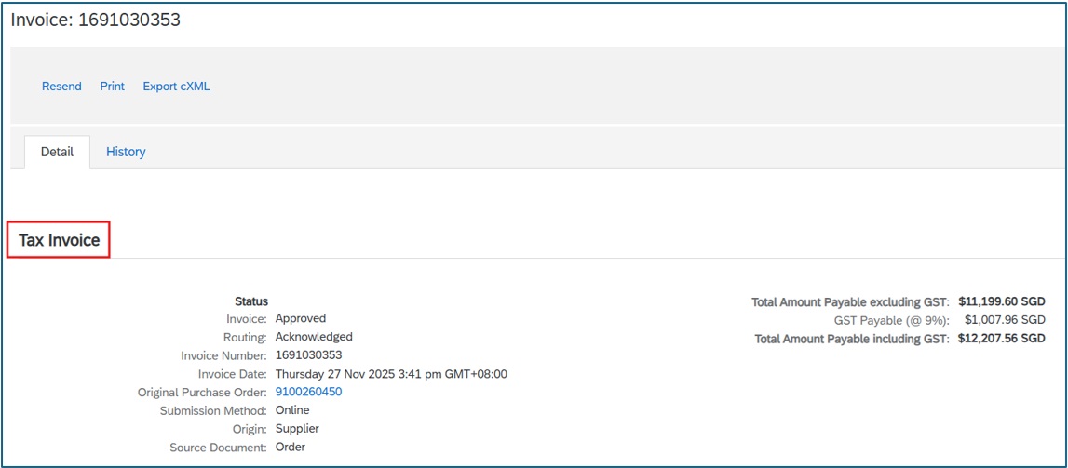The height and width of the screenshot is (468, 1068).
Task: Click the Tax Invoice heading
Action: click(60, 240)
